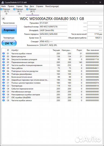The image size is (104, 146).
Task: Click the Наихудш... column header
Action: (x=66, y=50)
